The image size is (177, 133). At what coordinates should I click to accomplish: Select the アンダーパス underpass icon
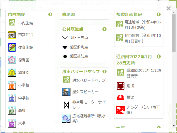[121, 110]
